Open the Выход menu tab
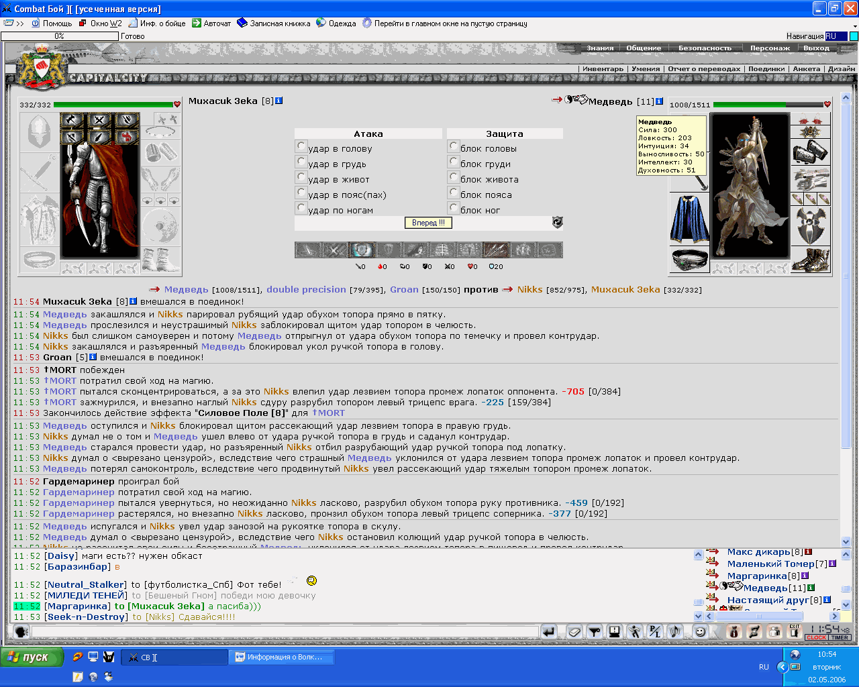Screen dimensions: 859x687 point(816,48)
